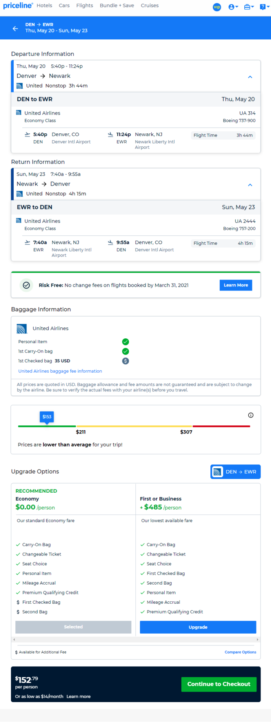Collapse the departure flight details
Image resolution: width=271 pixels, height=722 pixels.
coord(250,77)
